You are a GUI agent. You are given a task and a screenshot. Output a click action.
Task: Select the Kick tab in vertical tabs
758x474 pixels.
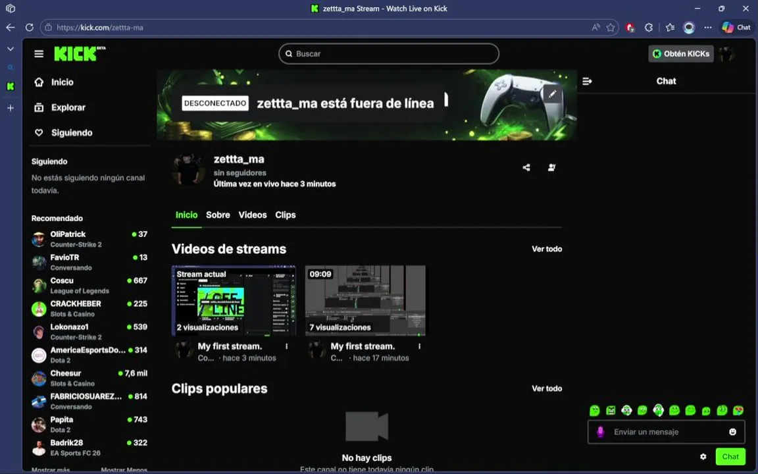[x=10, y=87]
